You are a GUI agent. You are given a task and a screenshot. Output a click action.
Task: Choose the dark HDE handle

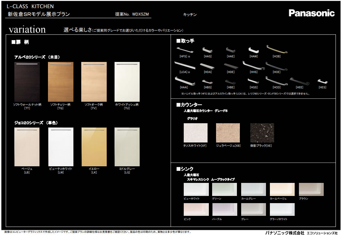click(x=231, y=66)
